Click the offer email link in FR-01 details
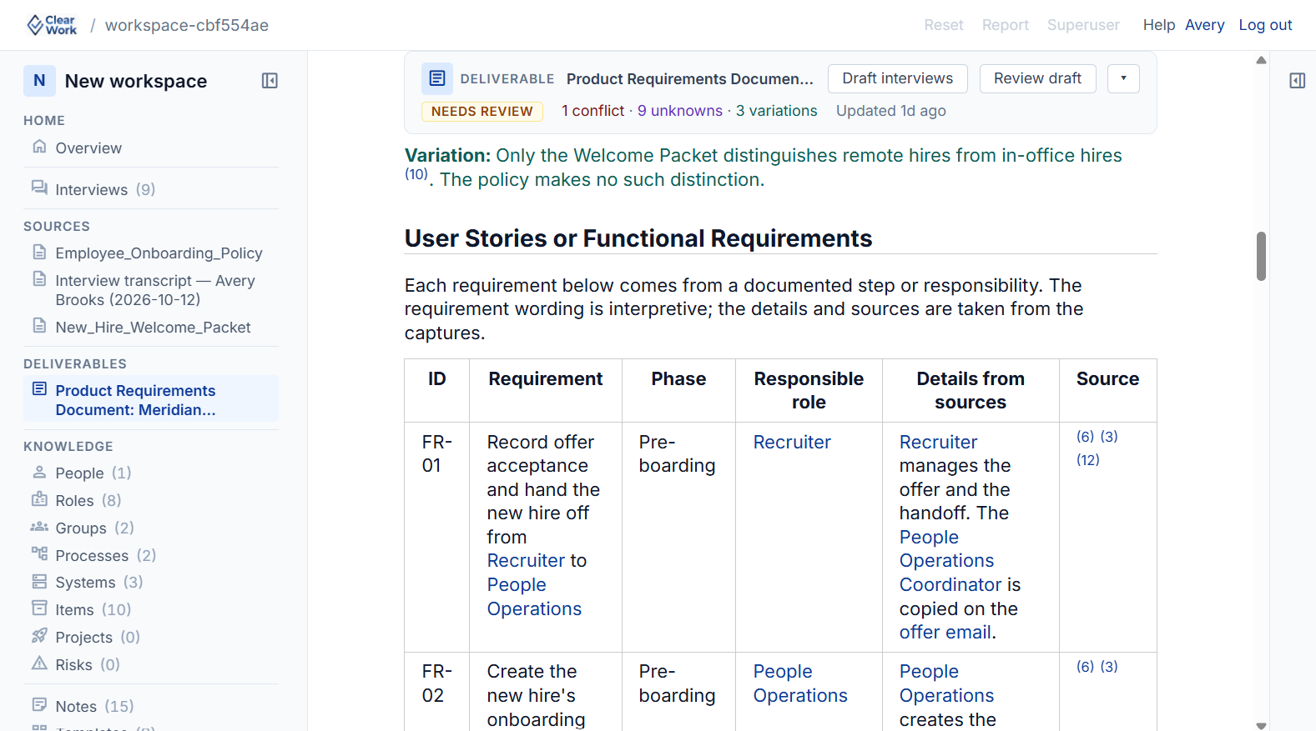Viewport: 1316px width, 731px height. (x=945, y=633)
